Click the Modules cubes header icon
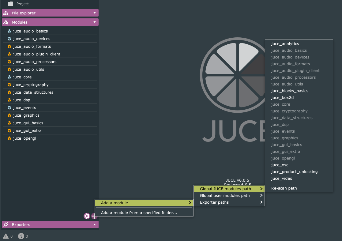 coord(6,22)
